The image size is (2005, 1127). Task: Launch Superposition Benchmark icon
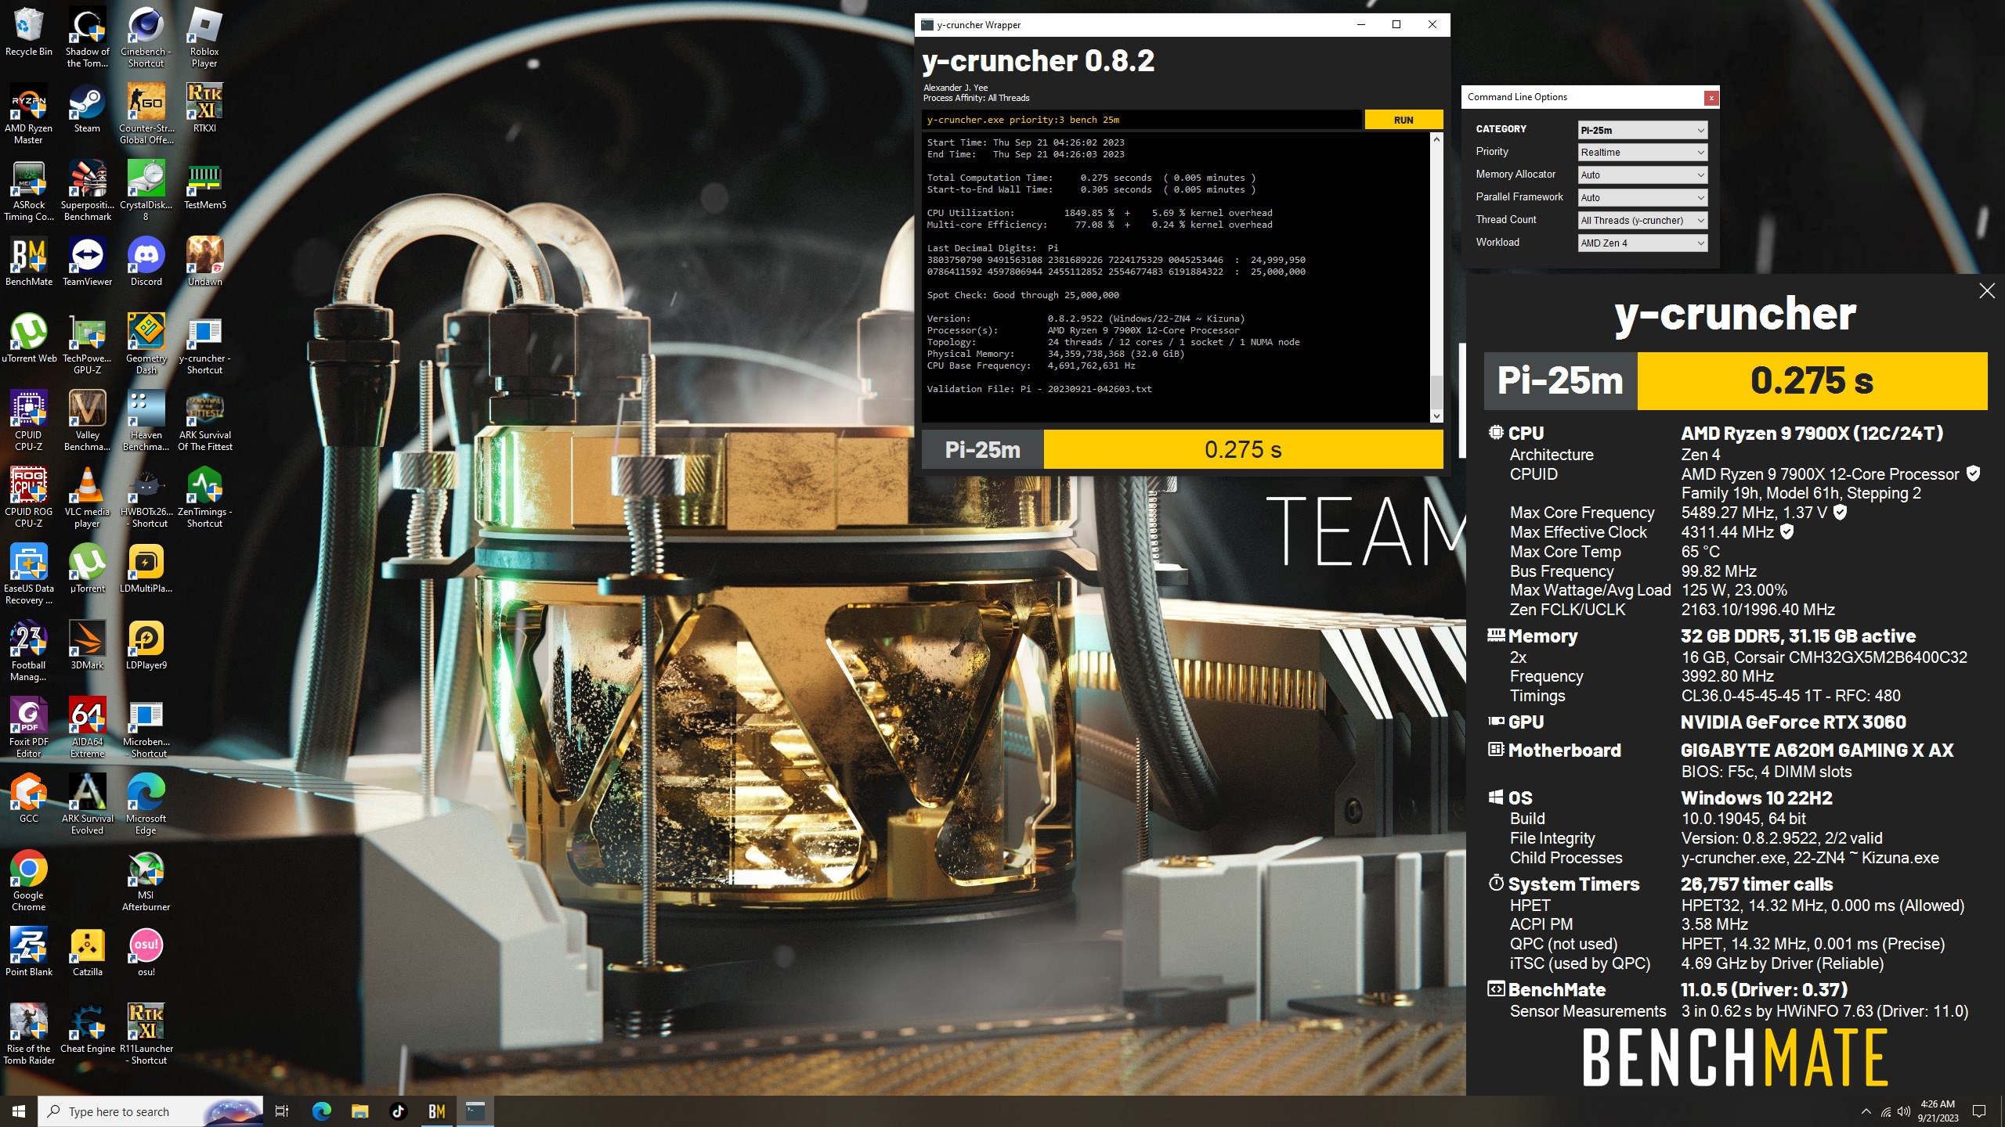pos(87,191)
